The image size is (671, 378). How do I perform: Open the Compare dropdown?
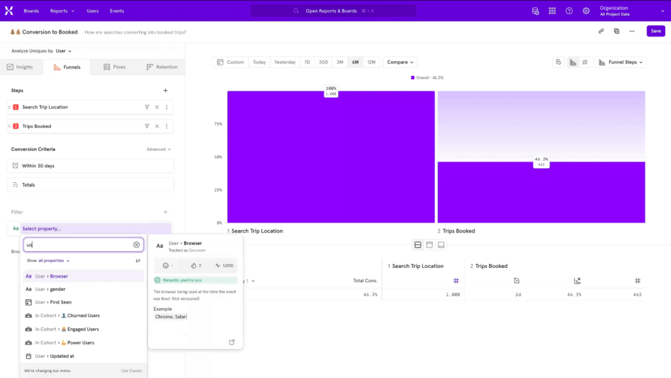[400, 61]
